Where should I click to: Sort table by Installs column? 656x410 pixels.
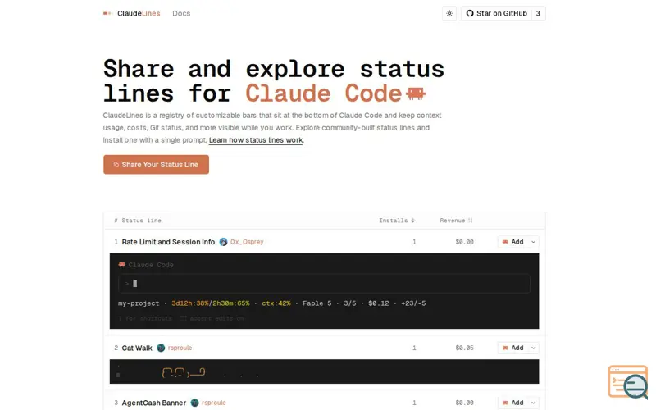coord(397,221)
